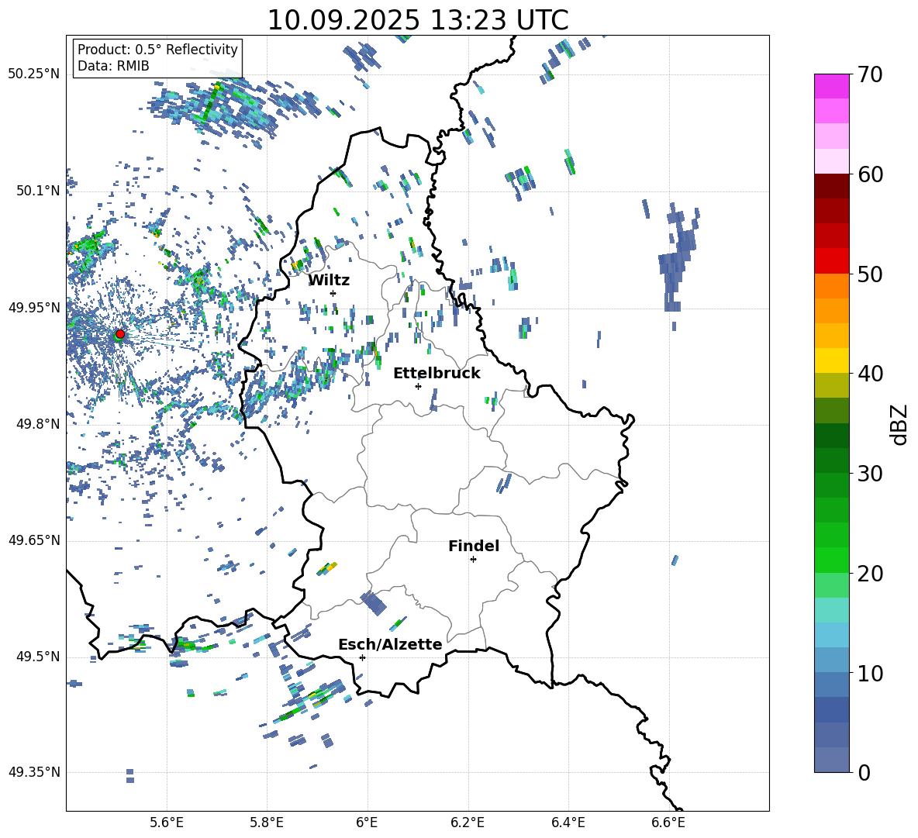
Task: Click the 5.8°E longitude label
Action: (x=267, y=822)
